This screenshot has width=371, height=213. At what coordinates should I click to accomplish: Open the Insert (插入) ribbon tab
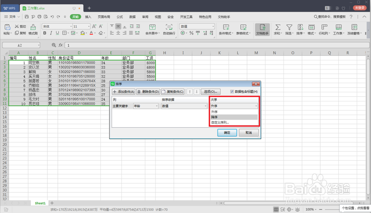[x=88, y=17]
